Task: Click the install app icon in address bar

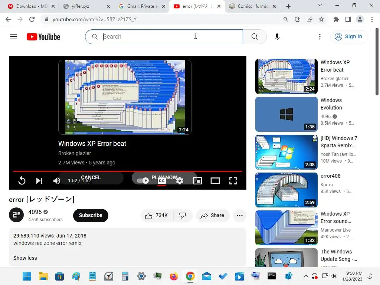Action: pos(298,19)
